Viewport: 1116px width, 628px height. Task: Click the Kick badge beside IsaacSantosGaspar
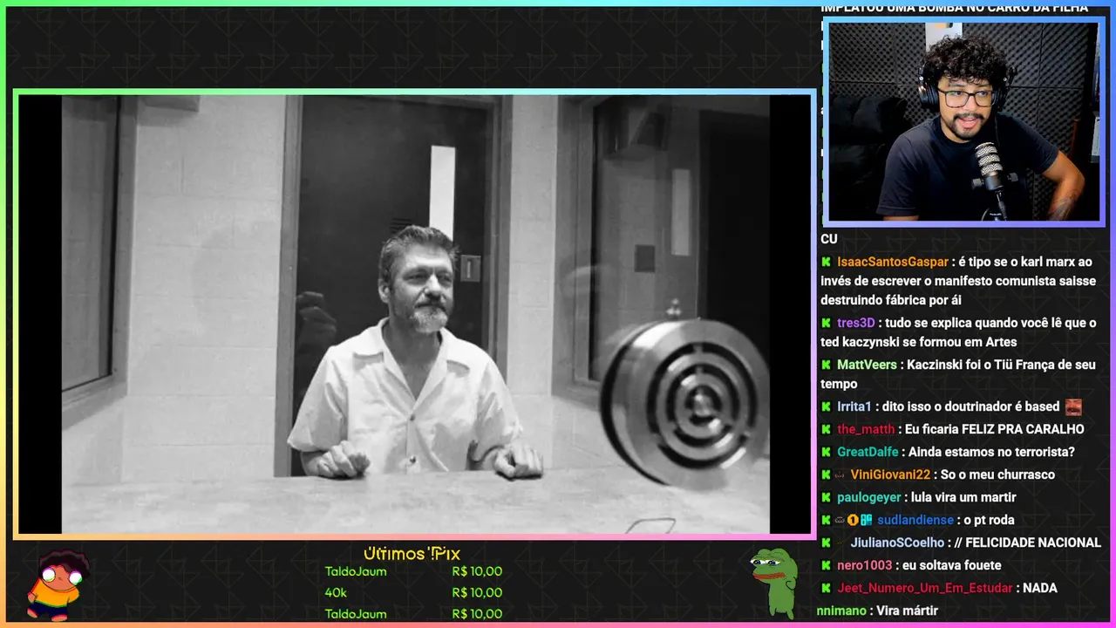click(826, 262)
